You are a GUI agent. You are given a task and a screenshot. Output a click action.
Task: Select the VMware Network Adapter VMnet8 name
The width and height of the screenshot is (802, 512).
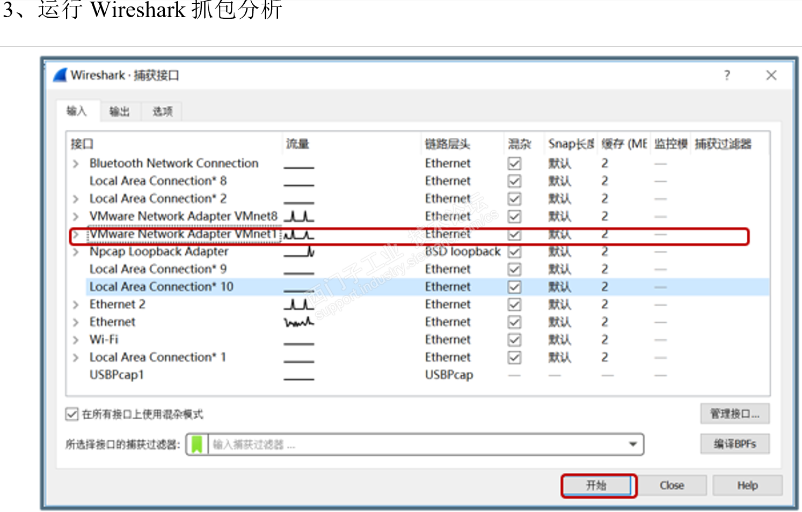click(184, 217)
